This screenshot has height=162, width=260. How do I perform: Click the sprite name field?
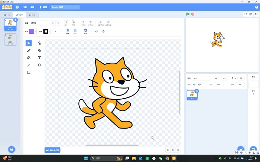(x=201, y=78)
